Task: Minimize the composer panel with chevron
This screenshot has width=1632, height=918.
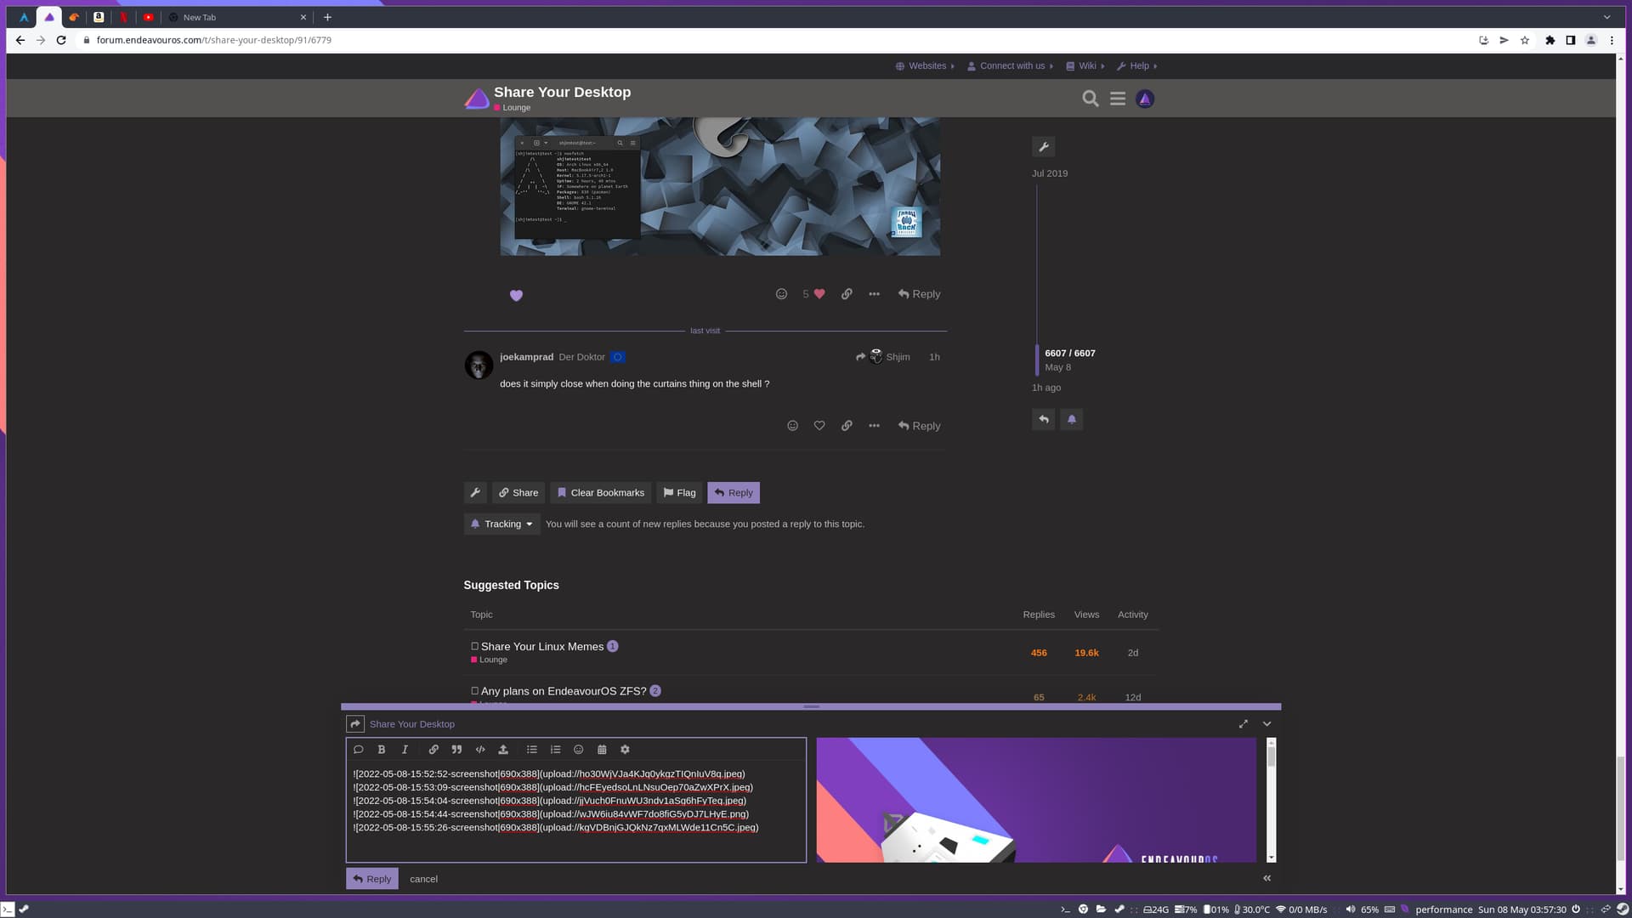Action: point(1267,724)
